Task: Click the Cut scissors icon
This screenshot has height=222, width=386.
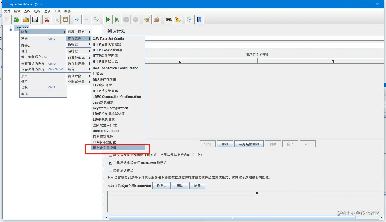Action: coord(47,20)
